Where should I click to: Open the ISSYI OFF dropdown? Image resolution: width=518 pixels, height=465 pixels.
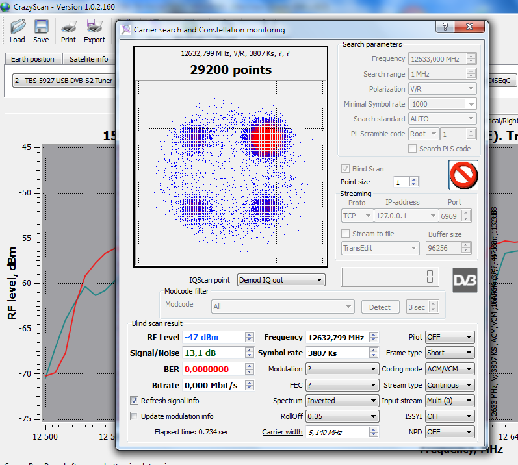[x=450, y=416]
